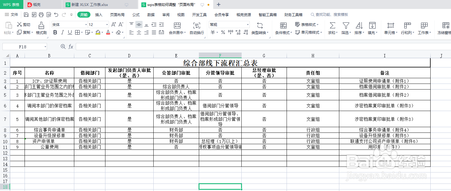Open Print Preview icon

49,15
